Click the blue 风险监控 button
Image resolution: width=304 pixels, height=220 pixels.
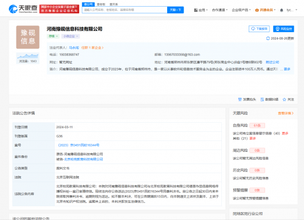pos(283,29)
